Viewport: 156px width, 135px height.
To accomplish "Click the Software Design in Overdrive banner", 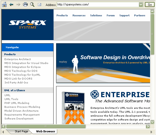I will coord(103,63).
